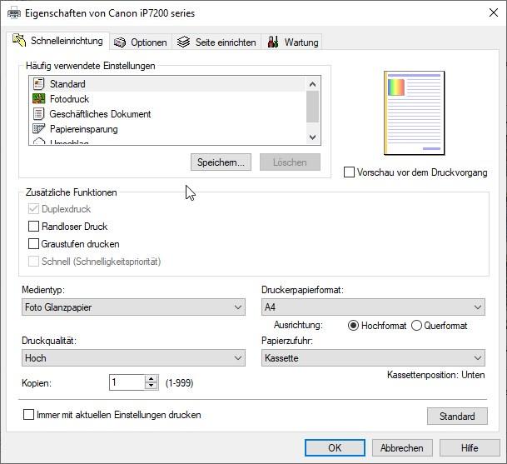Image resolution: width=507 pixels, height=464 pixels.
Task: Select Querformat orientation
Action: [416, 326]
